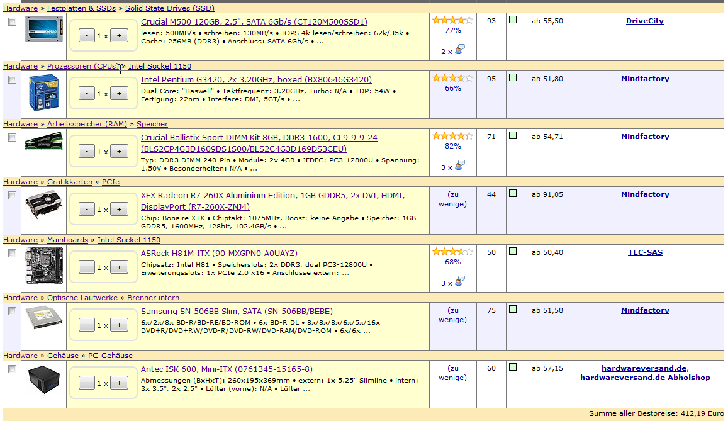The height and width of the screenshot is (421, 728).
Task: Select checkbox for Samsung SN-506BB row
Action: pos(12,311)
